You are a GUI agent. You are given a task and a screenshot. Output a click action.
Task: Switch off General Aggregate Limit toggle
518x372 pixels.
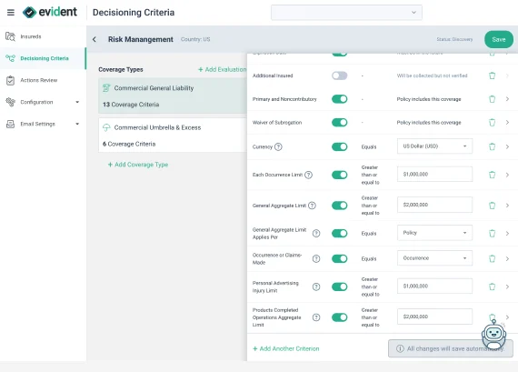coord(340,206)
